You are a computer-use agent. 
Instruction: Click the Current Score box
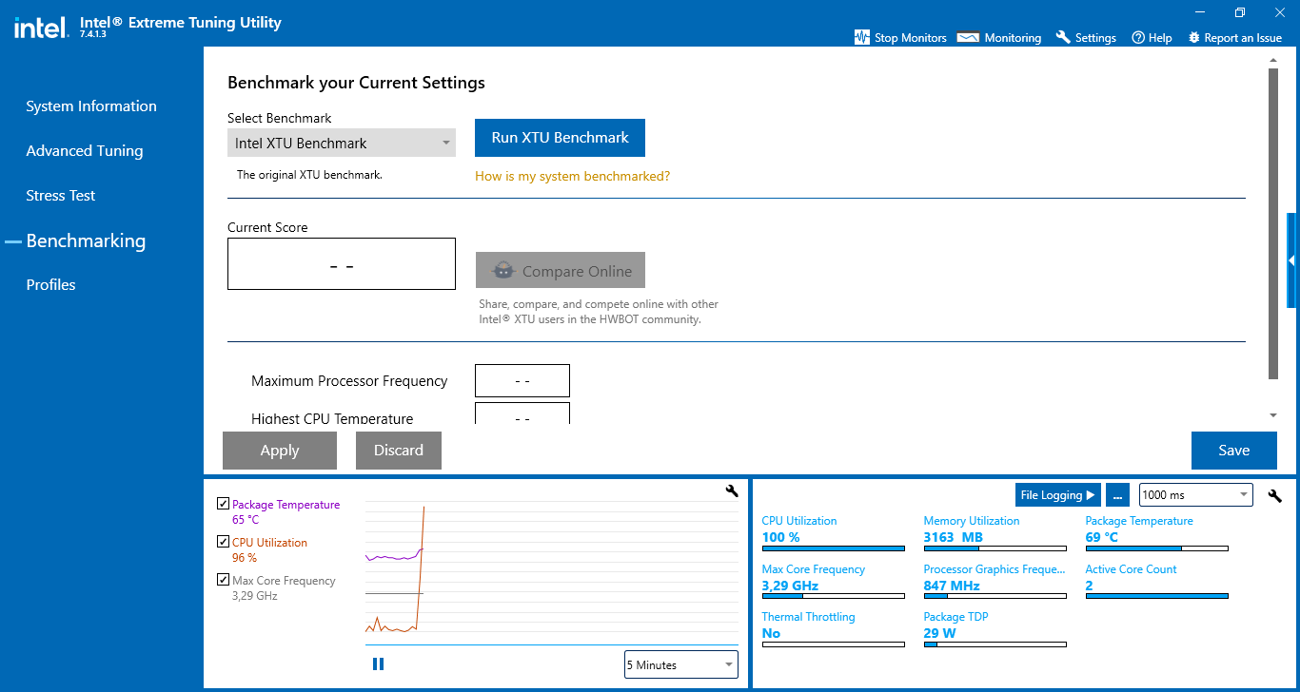coord(342,264)
